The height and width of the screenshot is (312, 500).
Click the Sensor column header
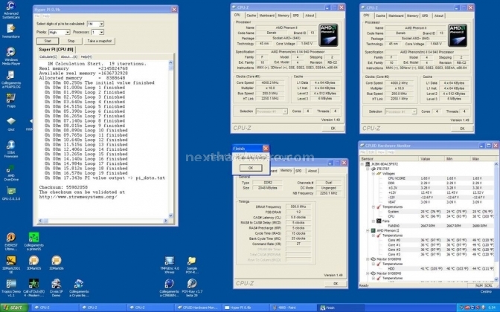point(389,158)
